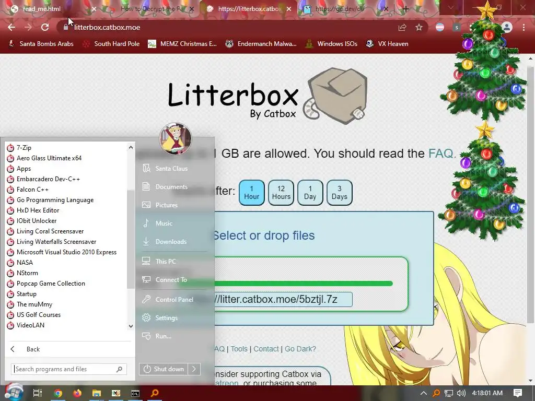Open Downloads from Start menu
Viewport: 535px width, 401px height.
(171, 242)
